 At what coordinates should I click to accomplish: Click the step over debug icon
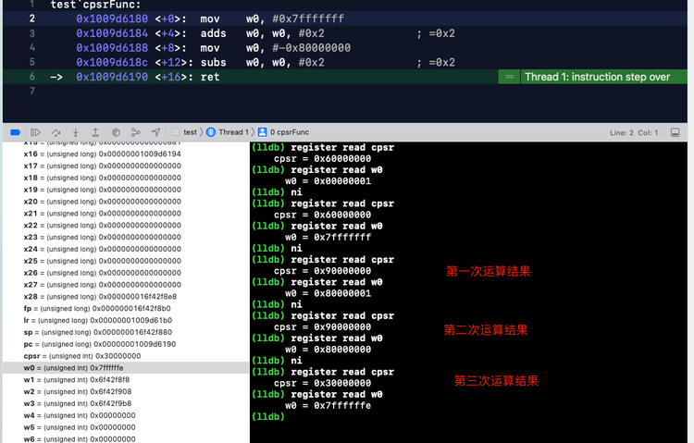56,132
